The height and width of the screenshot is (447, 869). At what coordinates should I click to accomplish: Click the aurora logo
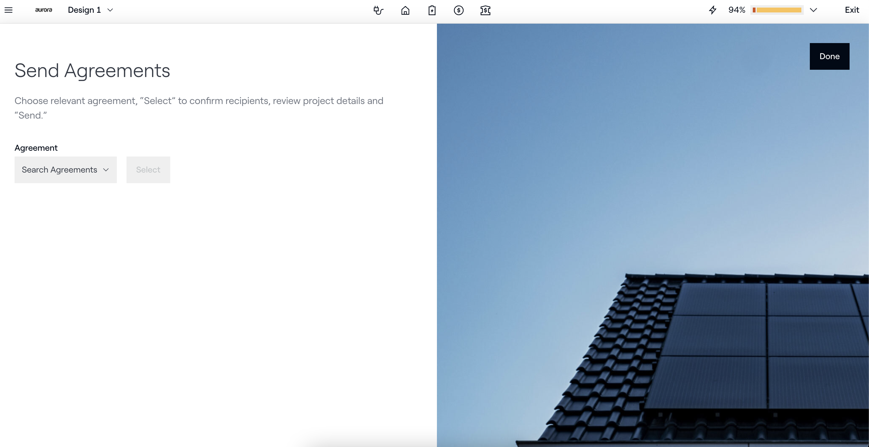(x=43, y=10)
